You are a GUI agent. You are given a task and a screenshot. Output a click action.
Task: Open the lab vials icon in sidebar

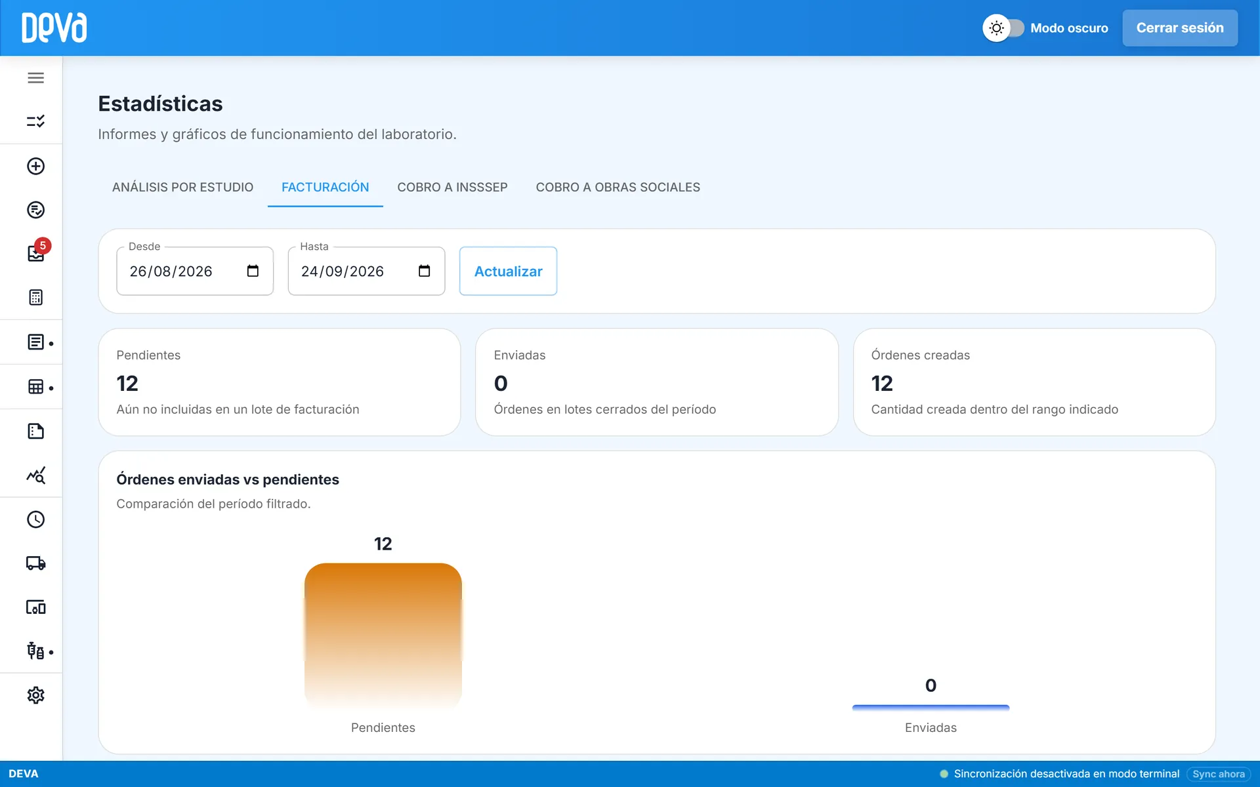pos(35,651)
